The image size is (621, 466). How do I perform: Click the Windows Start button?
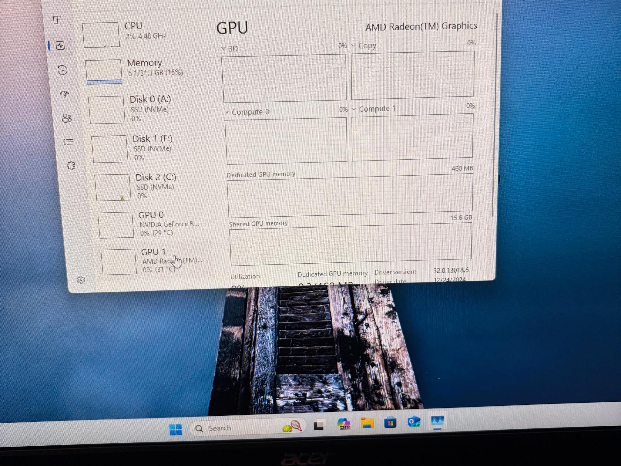tap(175, 429)
